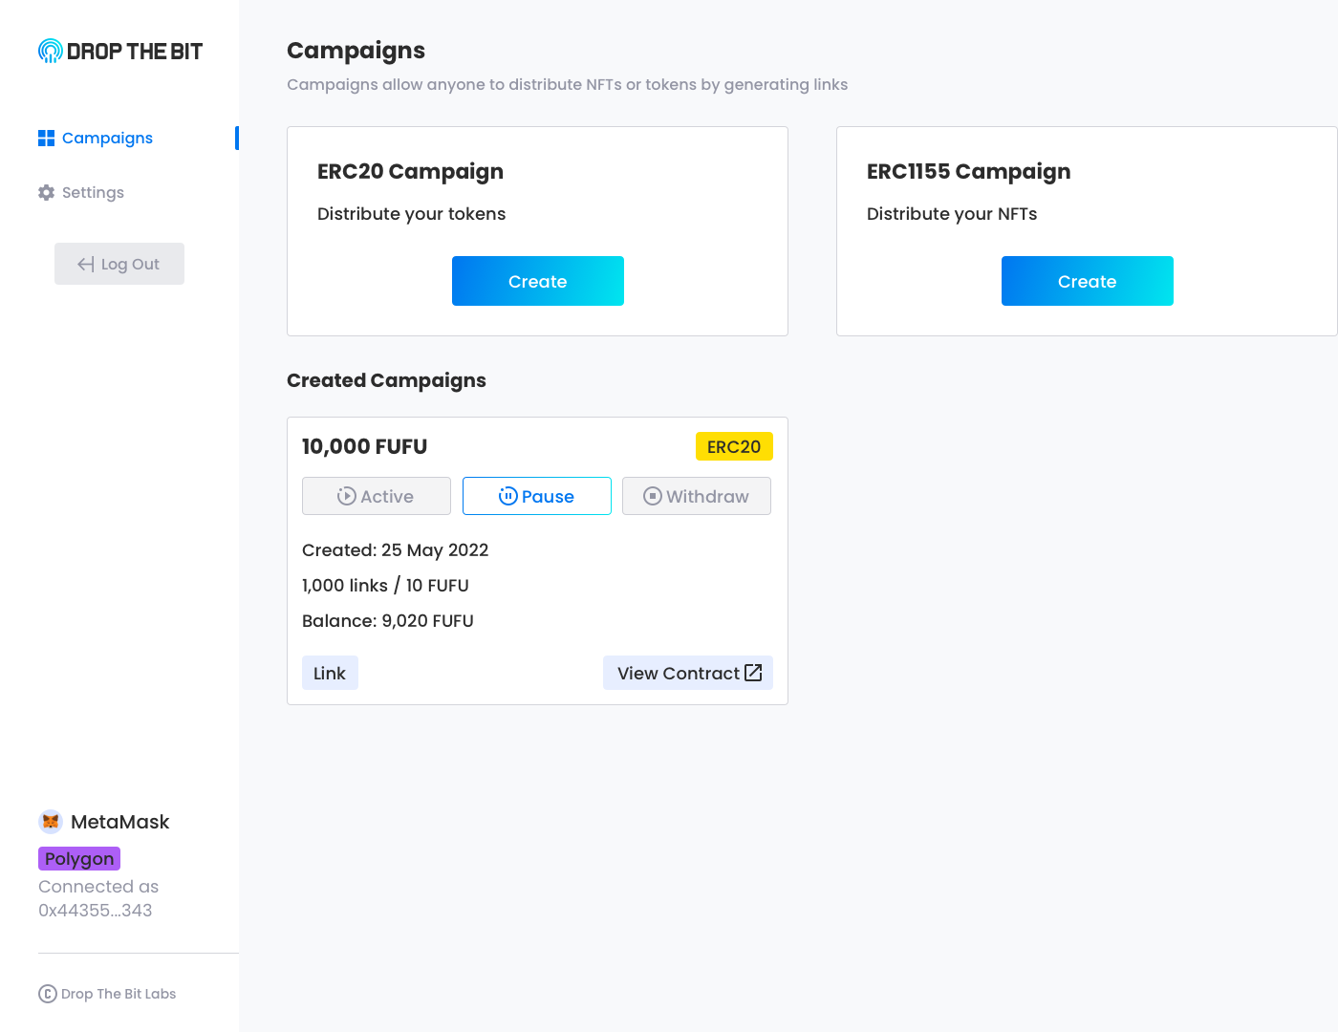This screenshot has height=1032, width=1338.
Task: Create a new ERC20 Campaign
Action: pos(538,281)
